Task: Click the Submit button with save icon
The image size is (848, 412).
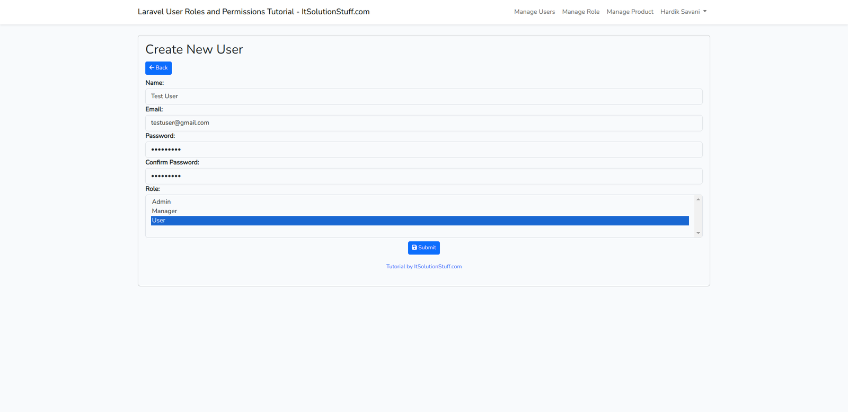Action: [423, 248]
